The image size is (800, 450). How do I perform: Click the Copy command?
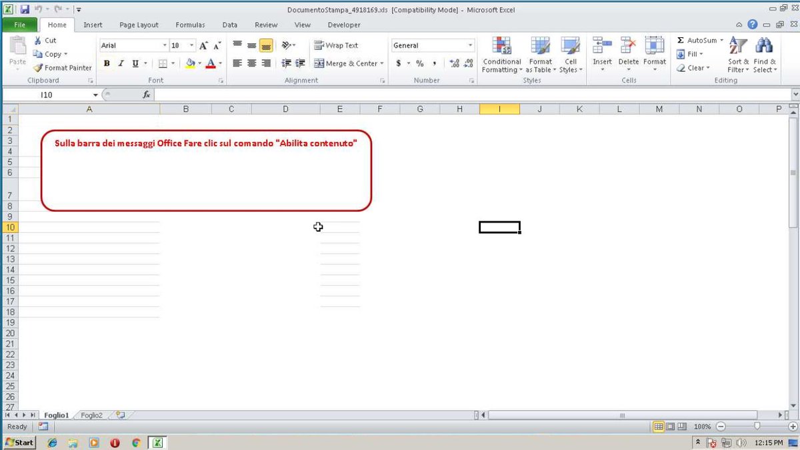(x=51, y=54)
